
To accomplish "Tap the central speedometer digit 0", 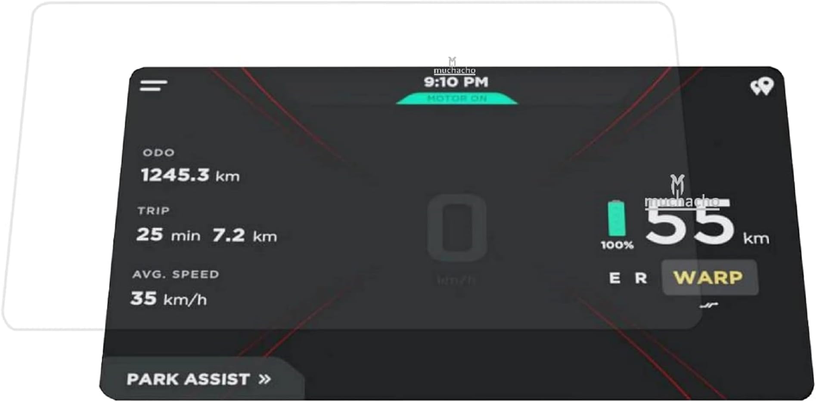I will coord(457,228).
